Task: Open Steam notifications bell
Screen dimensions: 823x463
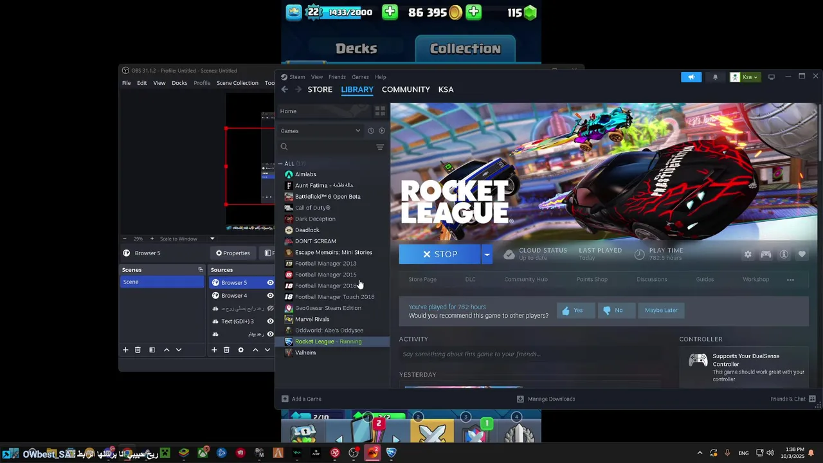Action: [715, 77]
